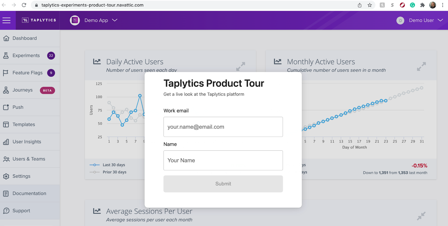This screenshot has height=226, width=448.
Task: Open Support in the sidebar
Action: [30, 211]
